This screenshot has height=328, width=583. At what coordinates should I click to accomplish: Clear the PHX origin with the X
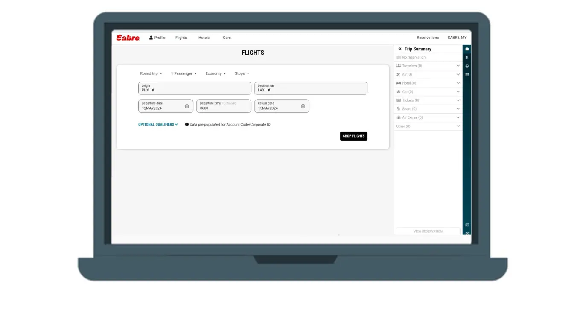[152, 90]
